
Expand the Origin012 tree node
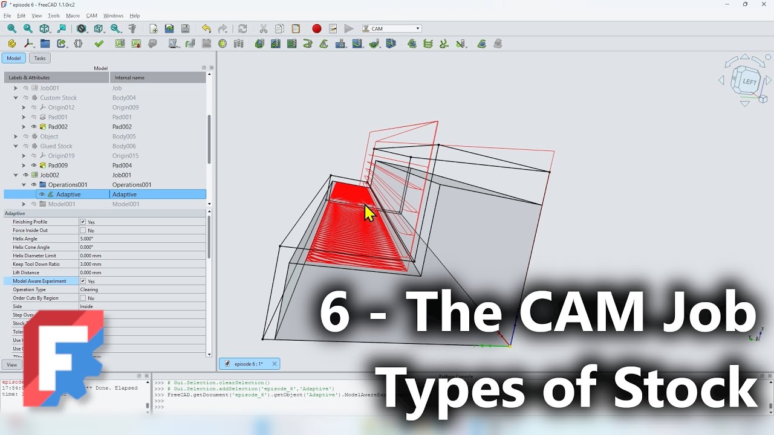(x=24, y=108)
